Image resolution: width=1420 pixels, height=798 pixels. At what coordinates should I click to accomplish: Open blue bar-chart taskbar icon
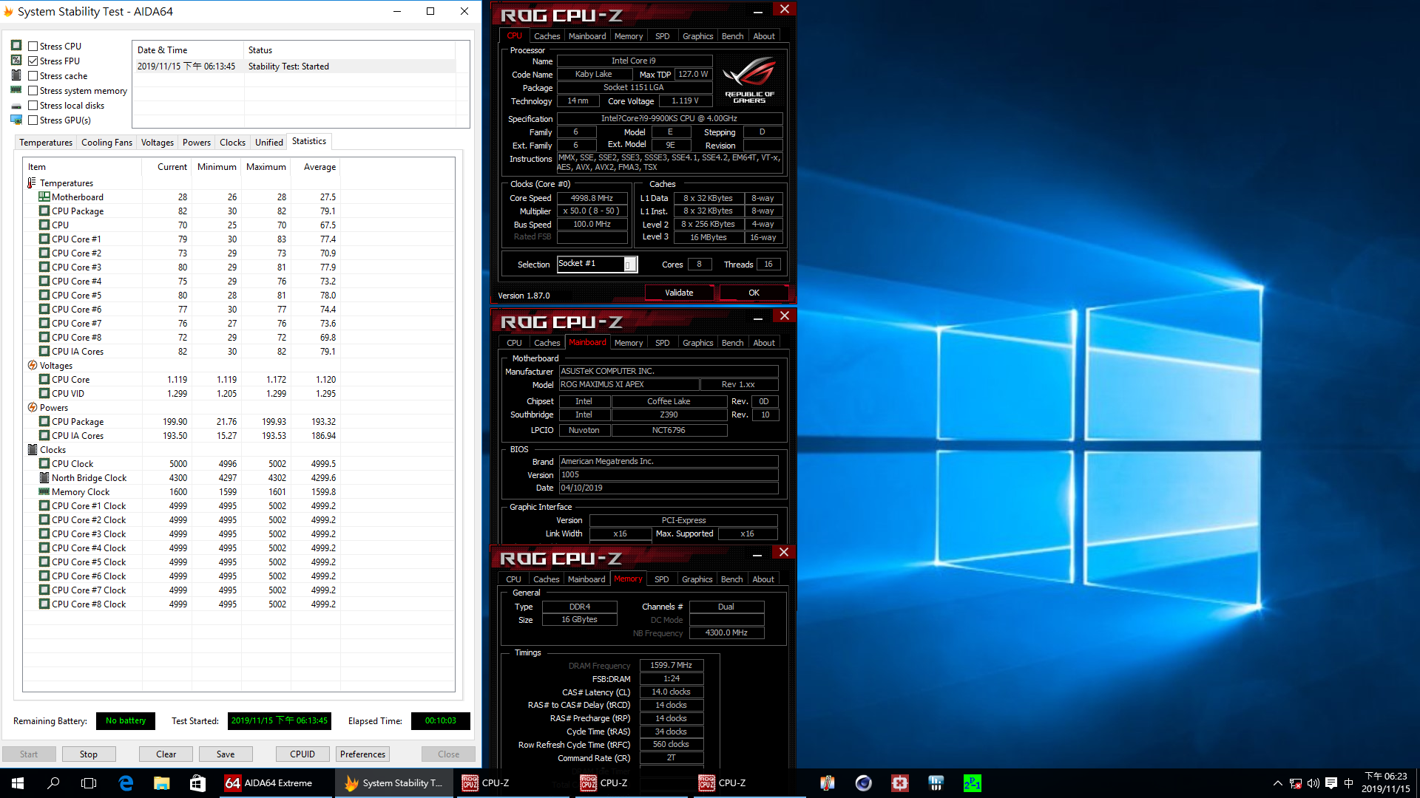[936, 783]
